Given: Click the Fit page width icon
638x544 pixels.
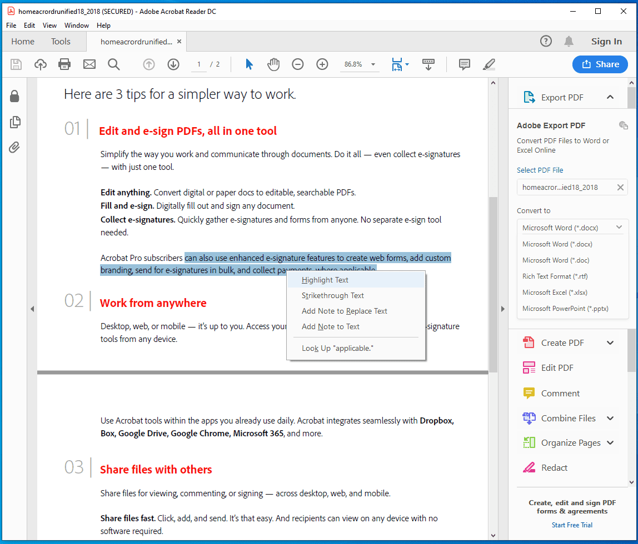Looking at the screenshot, I should pos(397,64).
